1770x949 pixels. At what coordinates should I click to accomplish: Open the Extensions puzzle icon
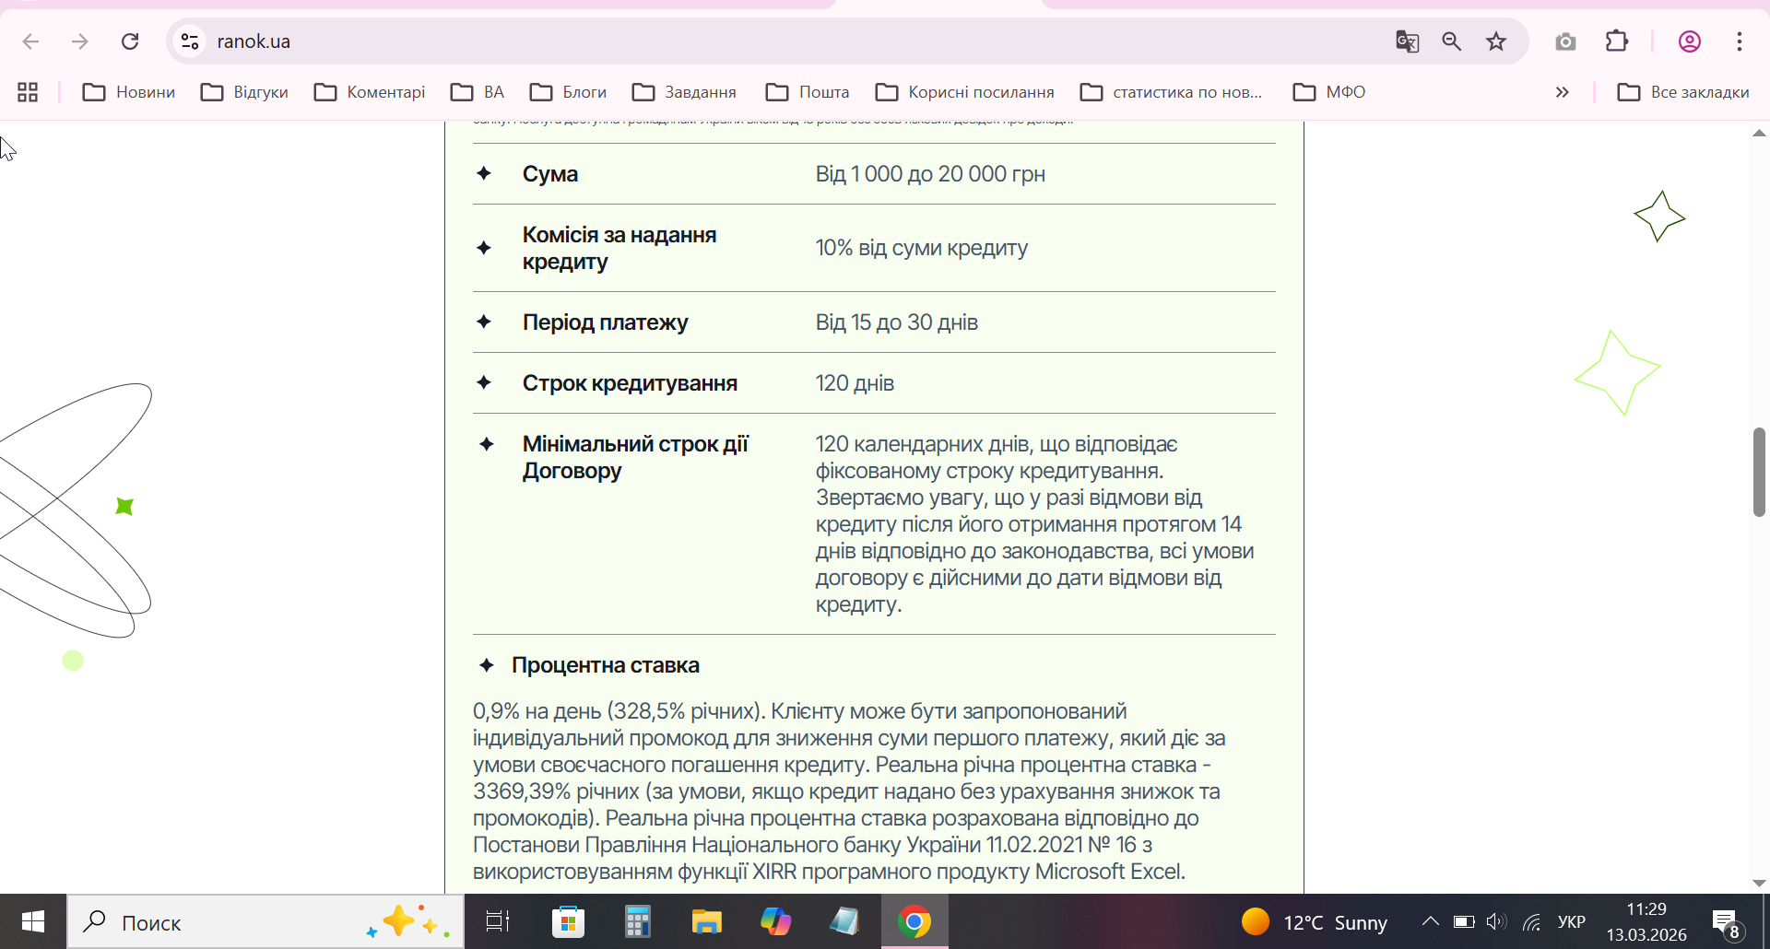point(1617,41)
